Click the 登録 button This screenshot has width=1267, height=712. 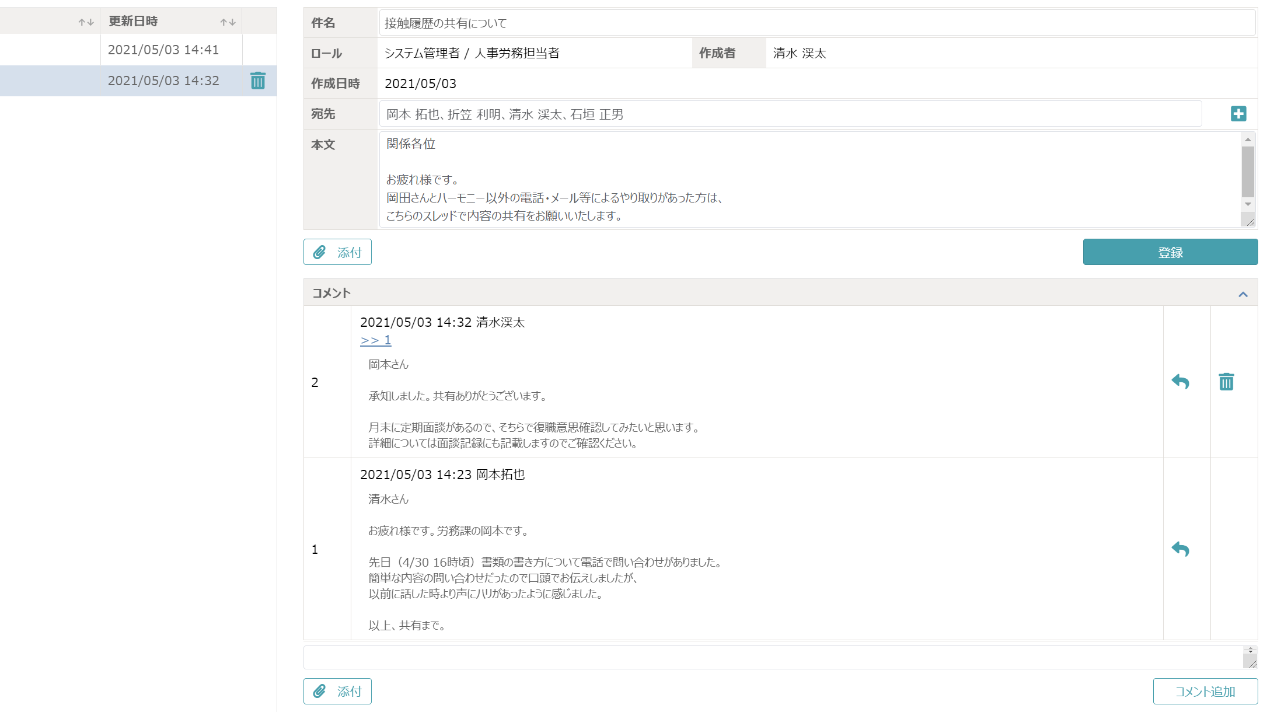tap(1170, 252)
